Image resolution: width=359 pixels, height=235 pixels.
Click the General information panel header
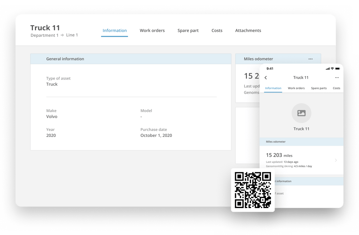[x=131, y=59]
